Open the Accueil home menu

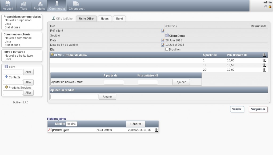coord(8,6)
